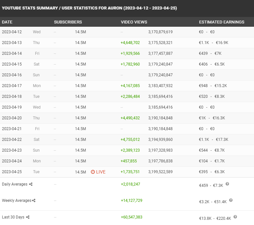Click weekly average views +14,127,729

[x=131, y=201]
